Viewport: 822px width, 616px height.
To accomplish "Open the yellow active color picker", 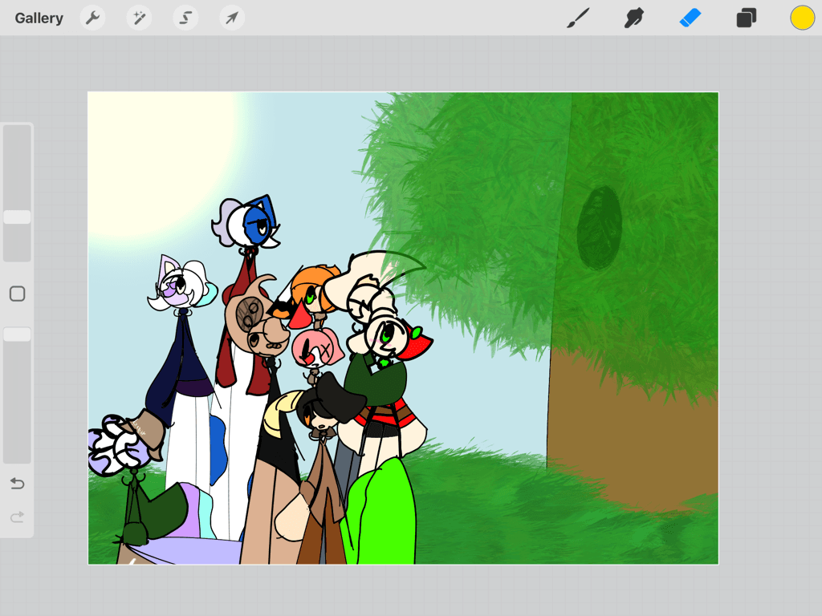I will [802, 18].
